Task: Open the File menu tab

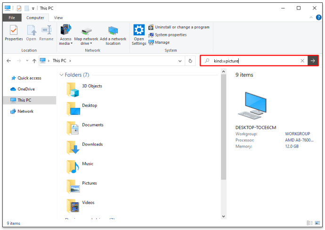Action: (12, 18)
